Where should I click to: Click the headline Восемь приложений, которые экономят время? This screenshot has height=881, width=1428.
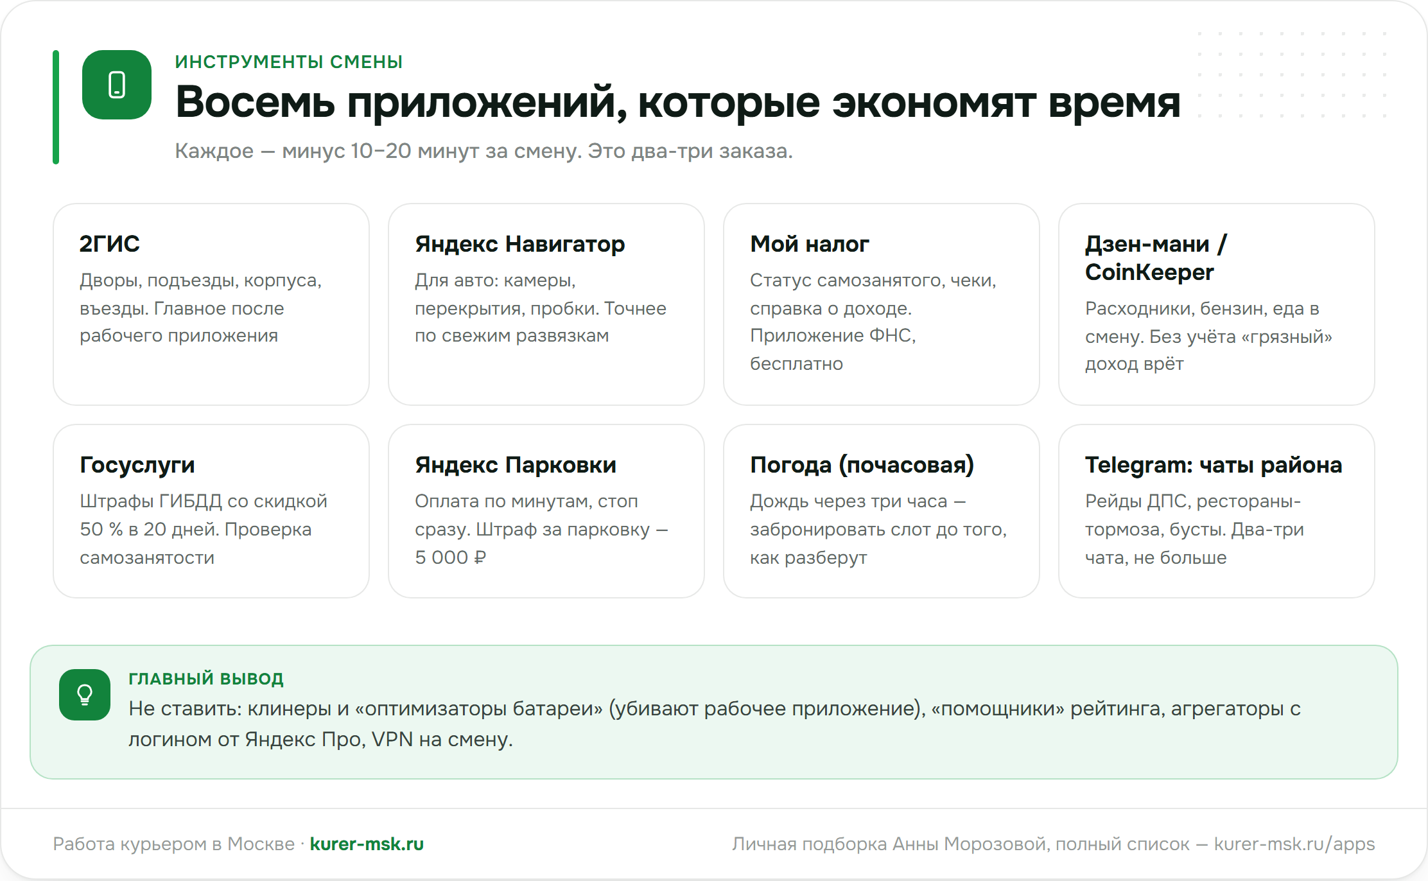(678, 103)
